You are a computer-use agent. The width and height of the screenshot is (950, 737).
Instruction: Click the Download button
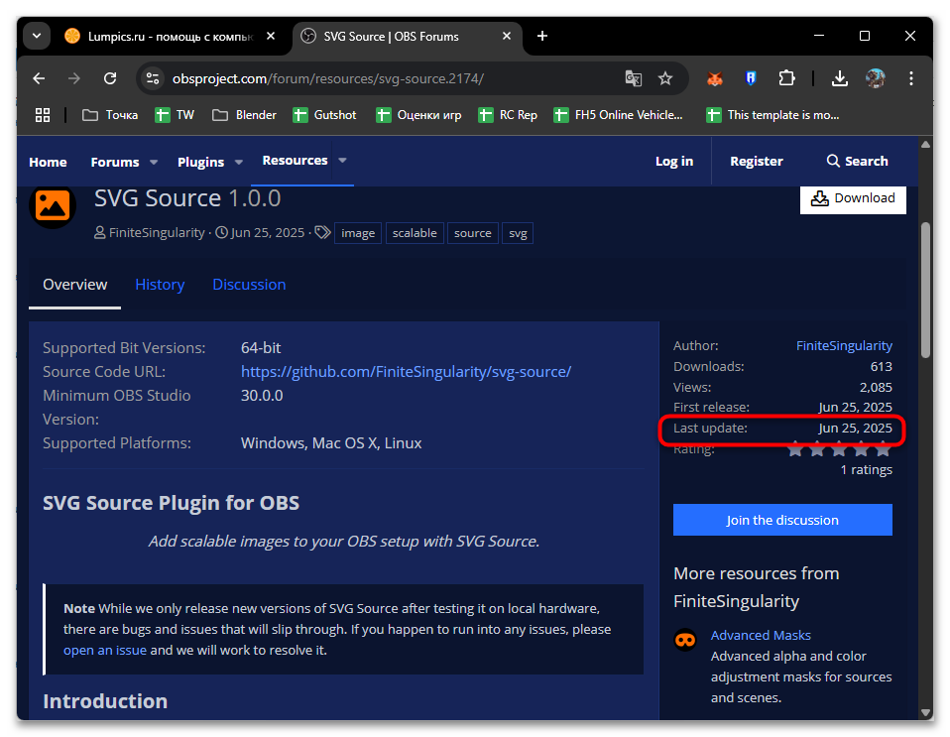[853, 198]
